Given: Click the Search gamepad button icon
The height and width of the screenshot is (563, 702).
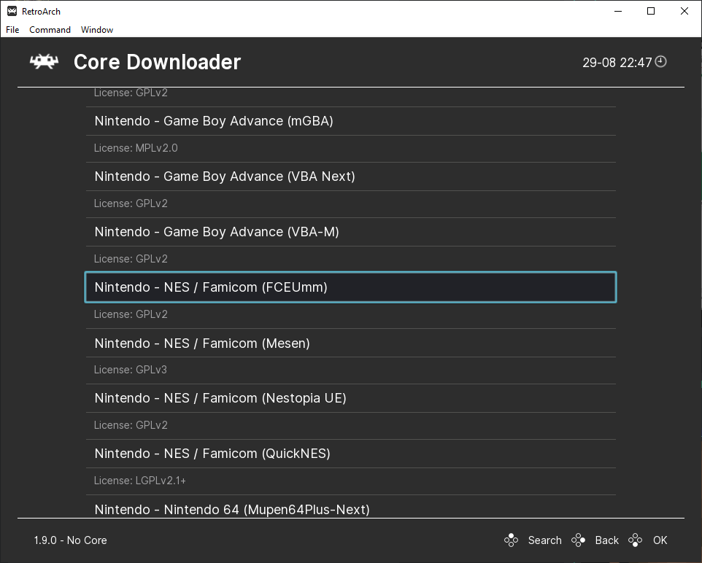Looking at the screenshot, I should point(511,540).
